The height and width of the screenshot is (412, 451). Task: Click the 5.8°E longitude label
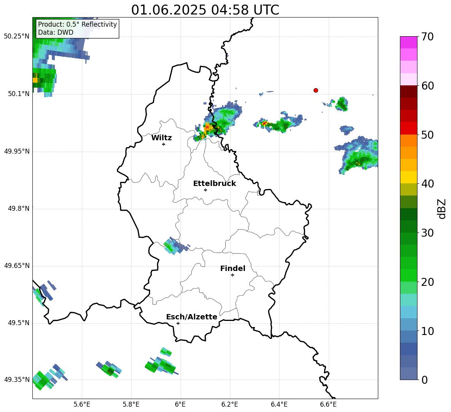coord(131,404)
